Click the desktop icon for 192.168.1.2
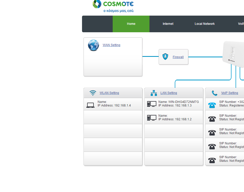Screen dimensions: 244x192 [152, 118]
